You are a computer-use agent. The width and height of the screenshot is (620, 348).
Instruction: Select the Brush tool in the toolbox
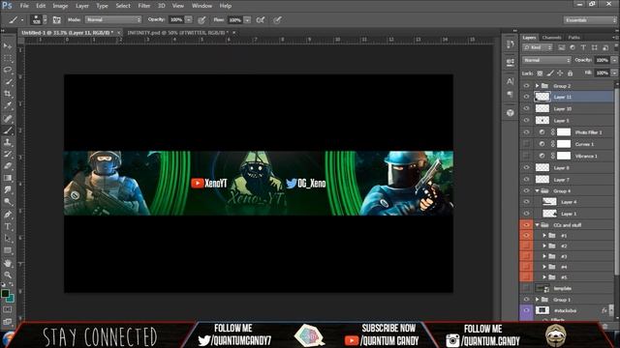pyautogui.click(x=8, y=130)
